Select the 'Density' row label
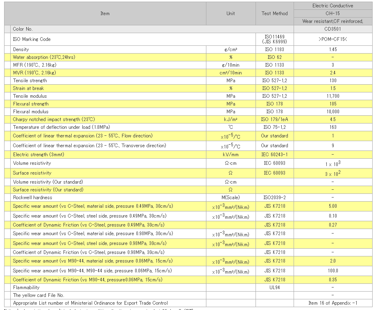Screen dimensions: 380x310 pos(21,49)
